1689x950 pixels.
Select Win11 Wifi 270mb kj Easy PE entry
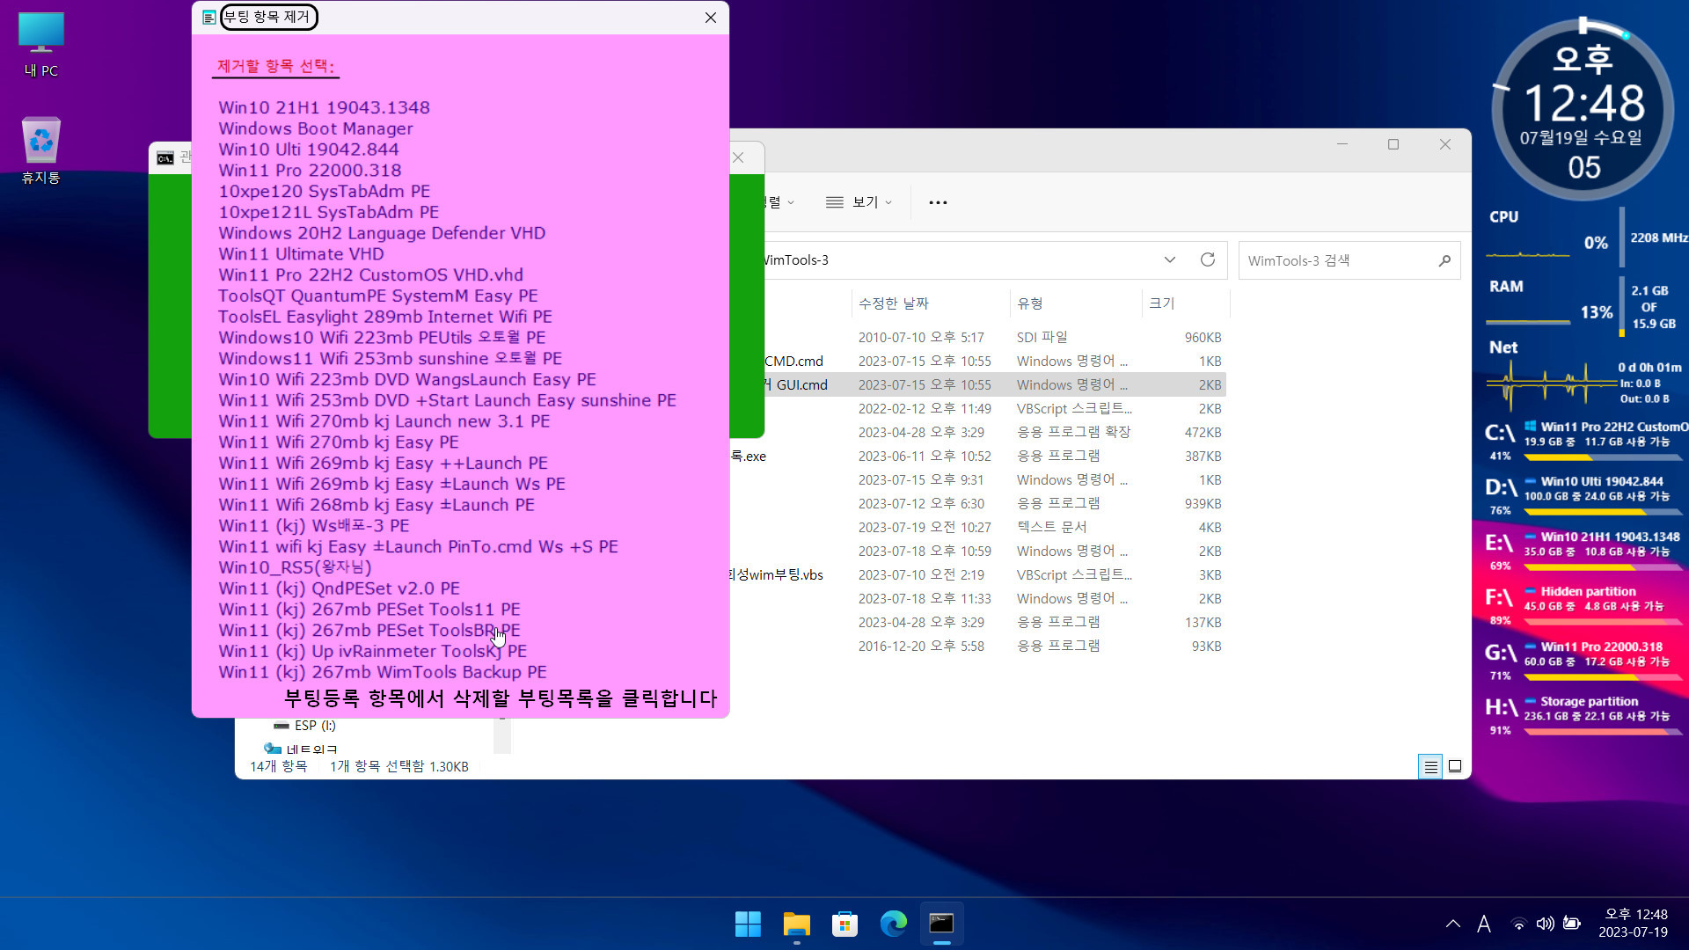tap(338, 442)
